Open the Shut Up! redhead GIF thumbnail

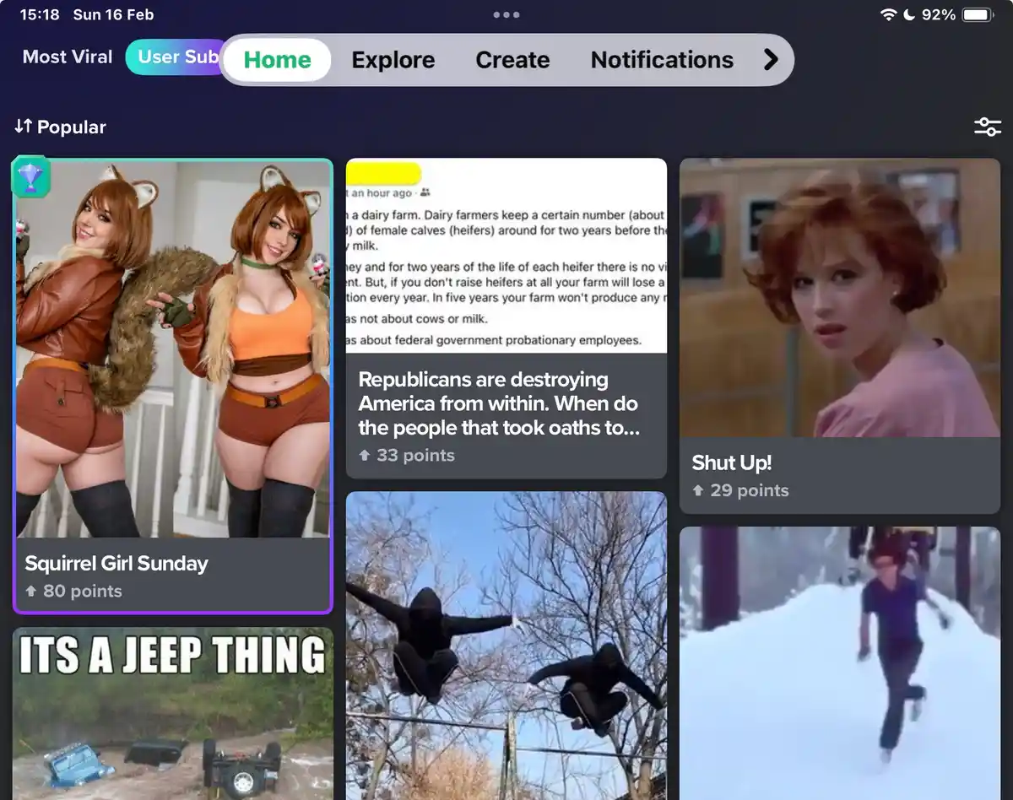[840, 298]
